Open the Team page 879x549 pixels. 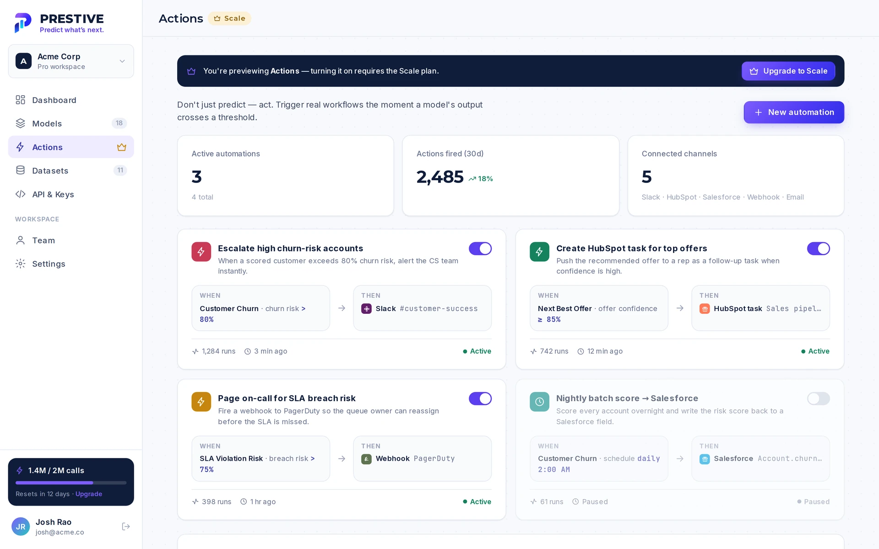[71, 240]
